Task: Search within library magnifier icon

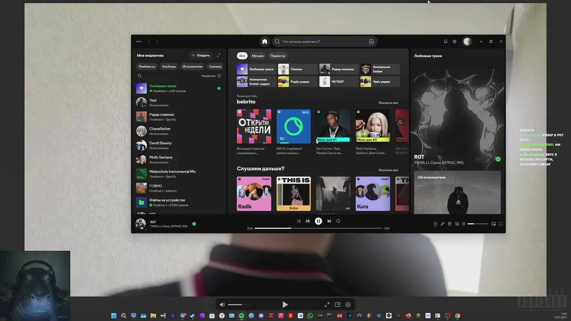Action: tap(140, 76)
